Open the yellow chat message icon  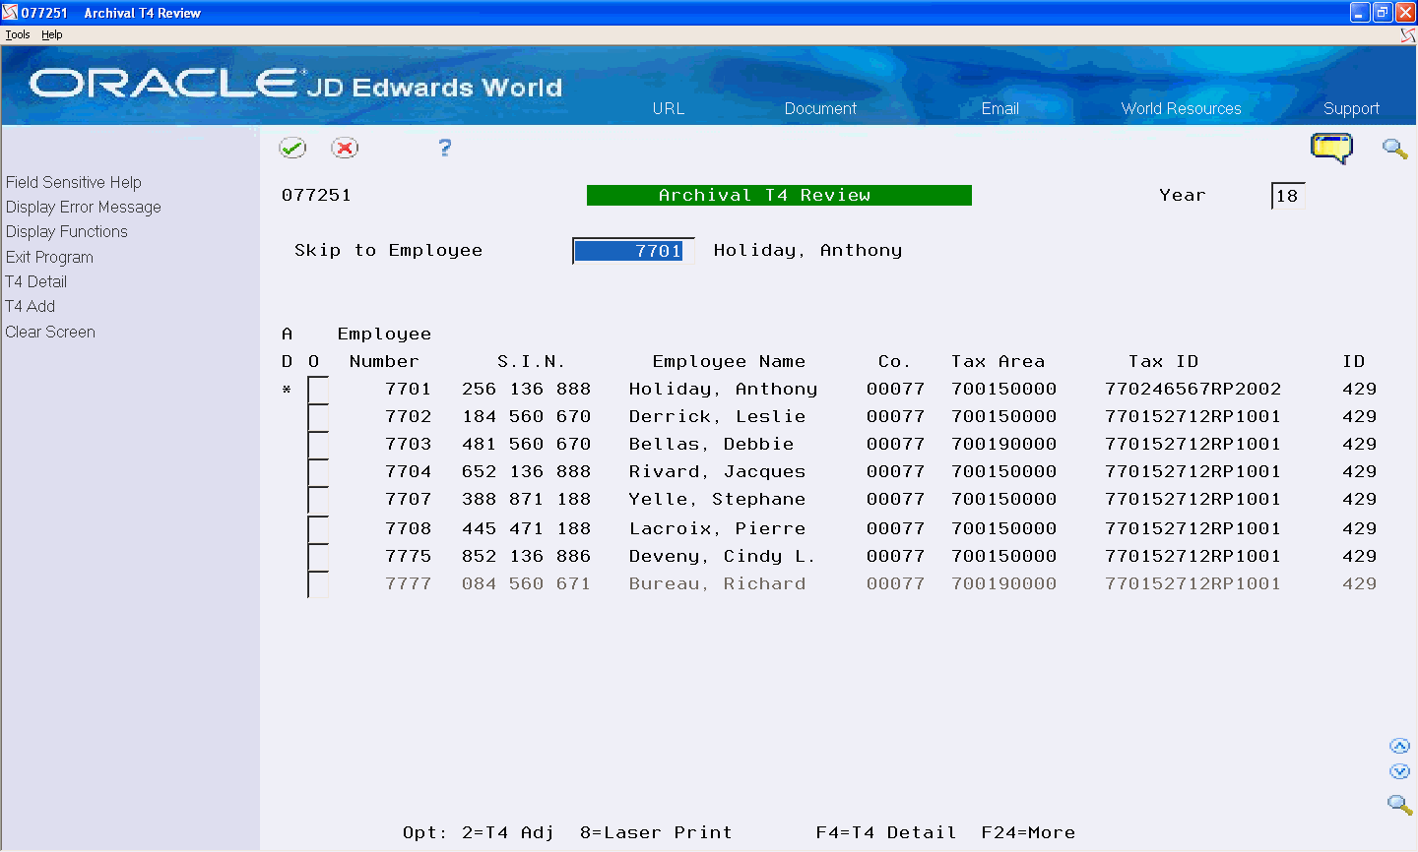(x=1331, y=149)
